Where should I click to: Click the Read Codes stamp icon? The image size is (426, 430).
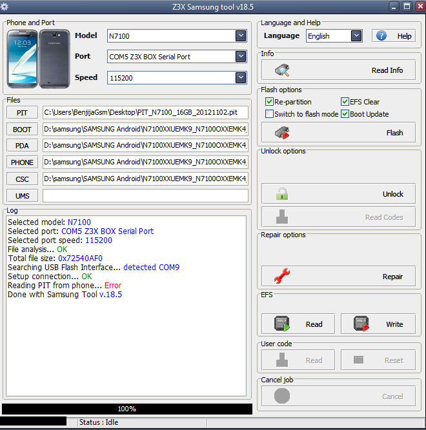tap(282, 217)
